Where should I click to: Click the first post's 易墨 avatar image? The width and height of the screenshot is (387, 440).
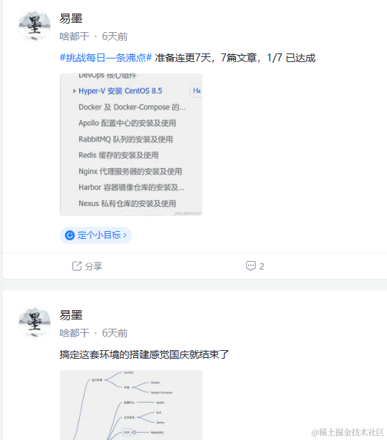coord(34,26)
